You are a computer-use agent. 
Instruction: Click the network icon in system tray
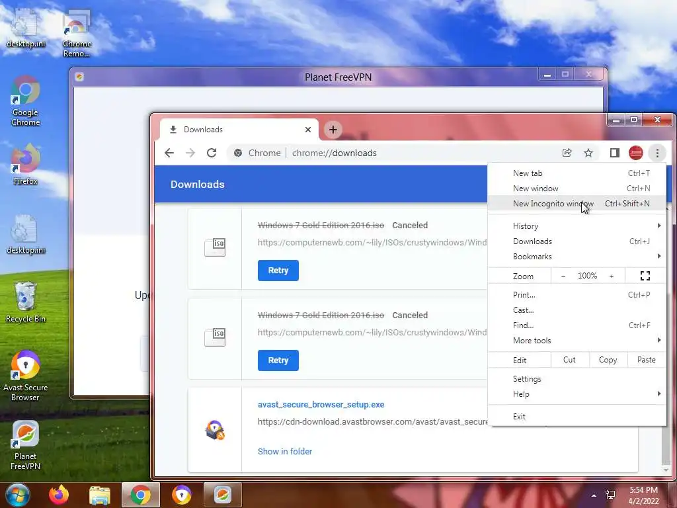pyautogui.click(x=610, y=495)
